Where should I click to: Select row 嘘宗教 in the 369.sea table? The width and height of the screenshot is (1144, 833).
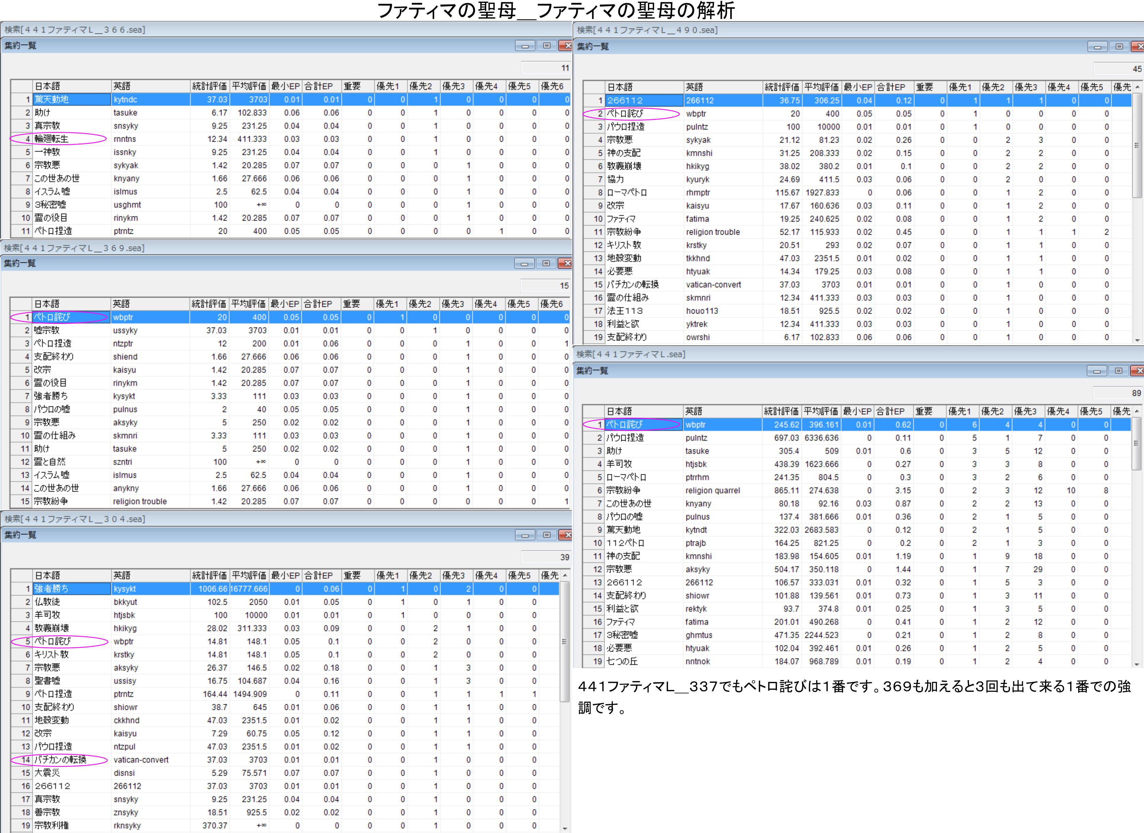tap(291, 330)
